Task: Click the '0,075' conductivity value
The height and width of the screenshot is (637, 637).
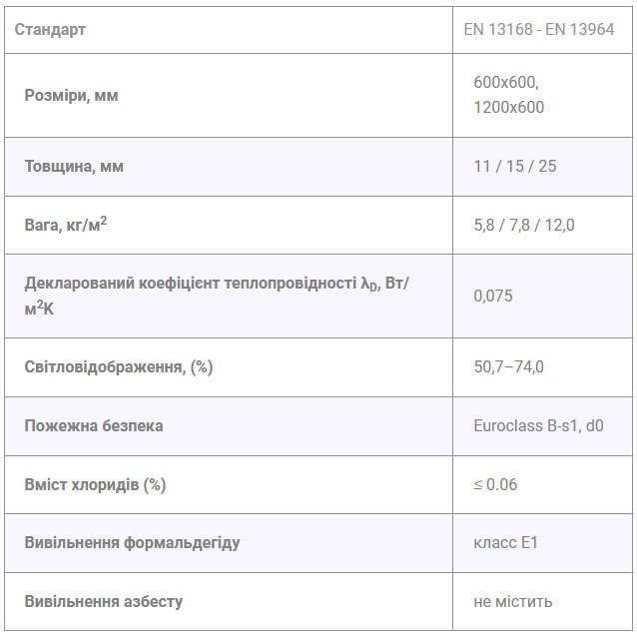Action: (x=493, y=296)
